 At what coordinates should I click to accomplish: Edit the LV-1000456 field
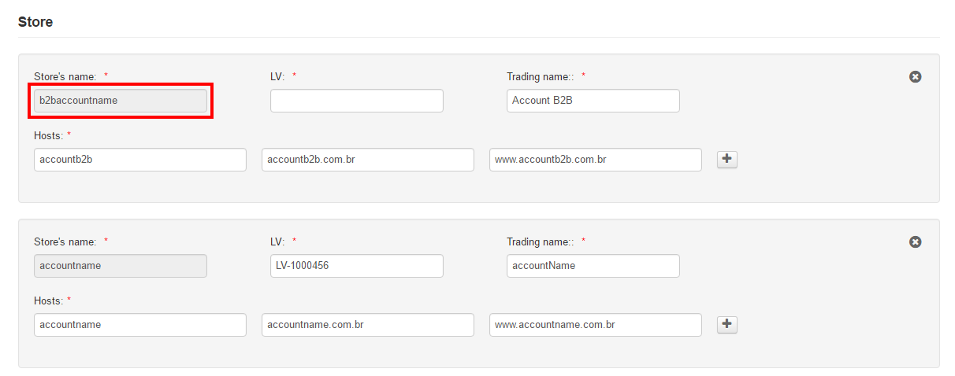click(356, 266)
